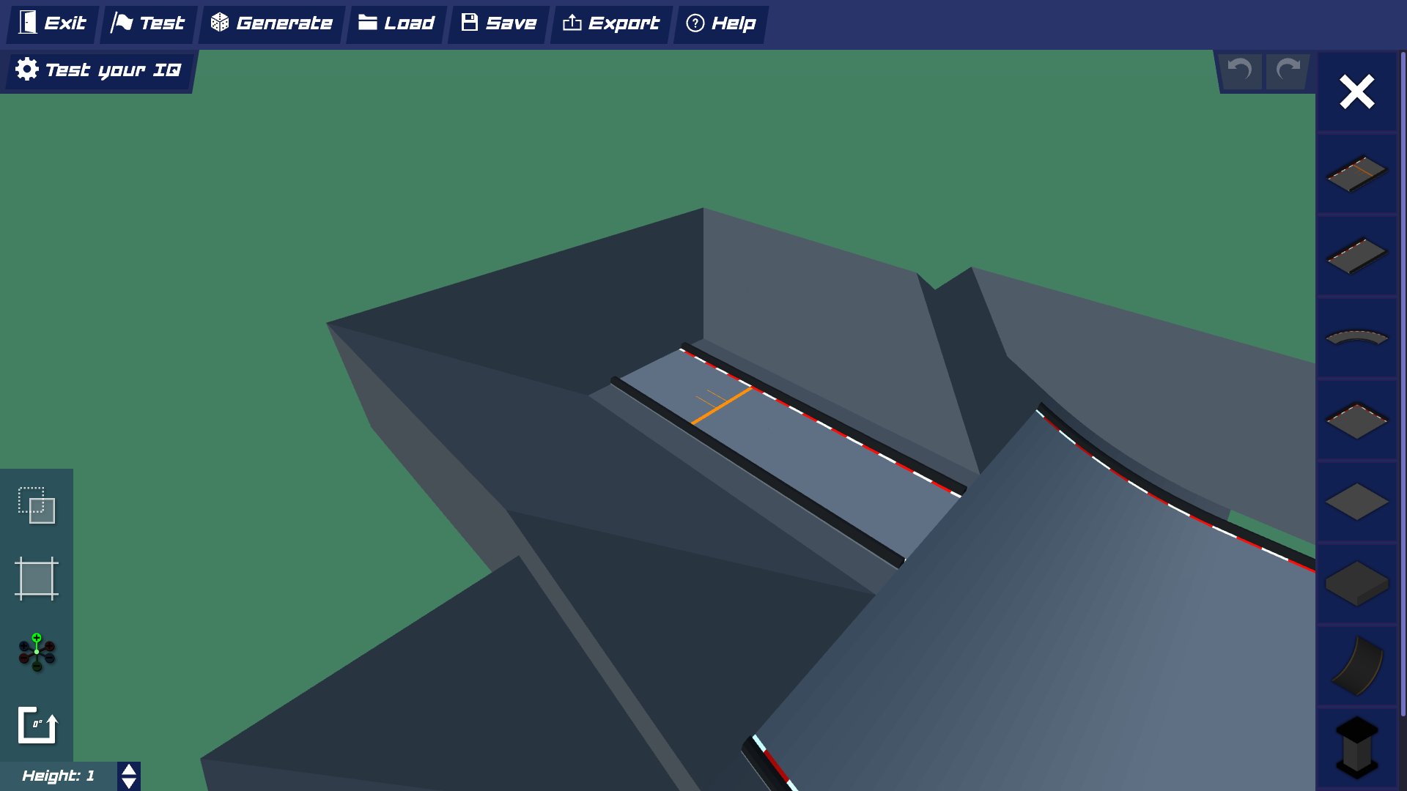Click the undo arrow

point(1240,71)
